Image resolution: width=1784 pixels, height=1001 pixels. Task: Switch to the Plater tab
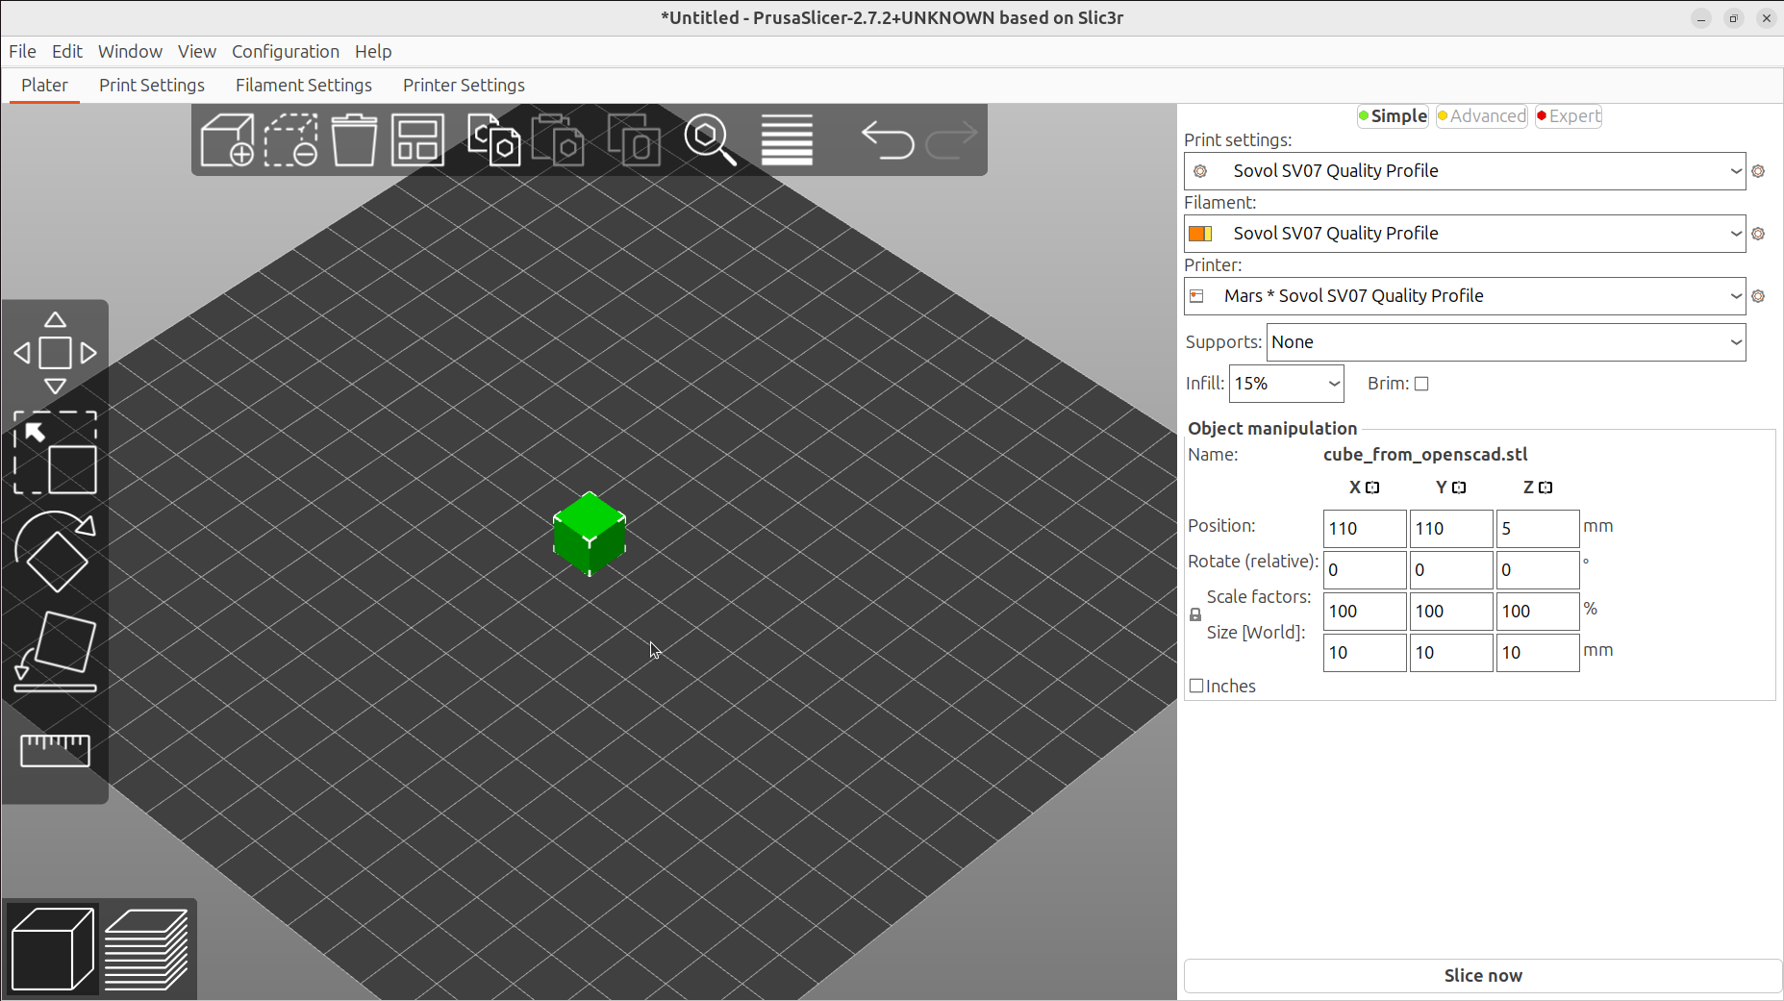[x=44, y=86]
